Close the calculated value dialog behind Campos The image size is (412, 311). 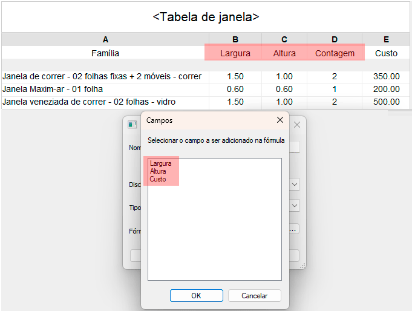297,125
